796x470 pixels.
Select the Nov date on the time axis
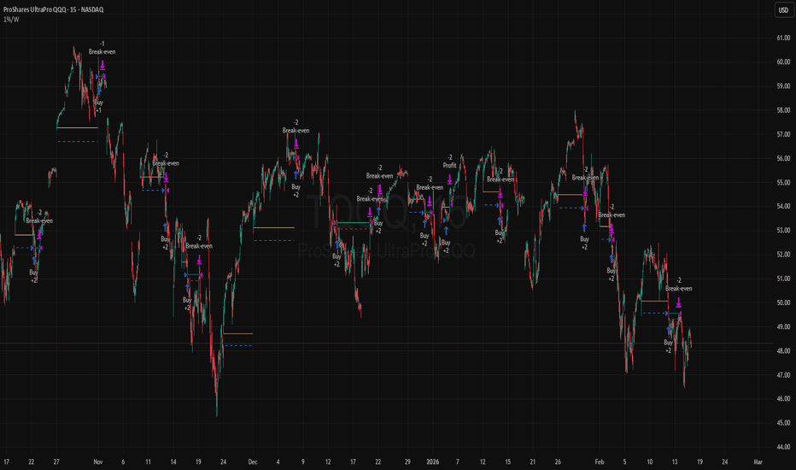[x=98, y=461]
